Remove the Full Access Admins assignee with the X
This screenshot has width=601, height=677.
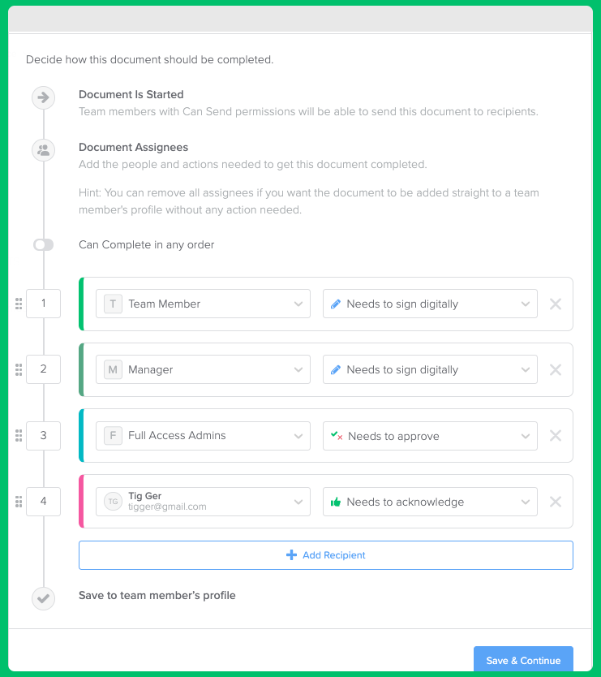pos(556,435)
